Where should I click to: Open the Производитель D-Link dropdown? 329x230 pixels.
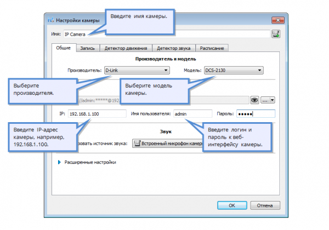click(137, 70)
